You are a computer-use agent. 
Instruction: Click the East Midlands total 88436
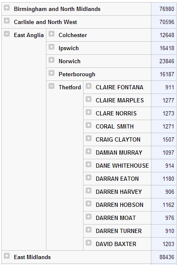pyautogui.click(x=167, y=257)
